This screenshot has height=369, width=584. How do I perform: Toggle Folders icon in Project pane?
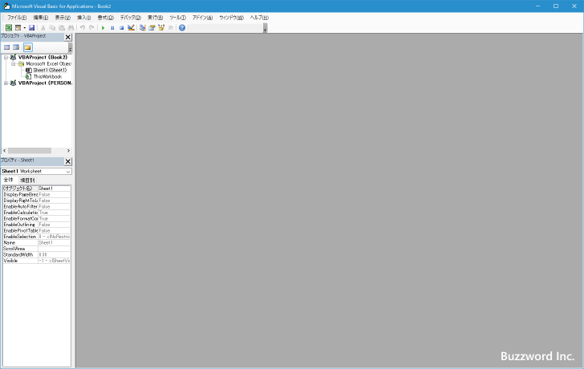coord(27,47)
